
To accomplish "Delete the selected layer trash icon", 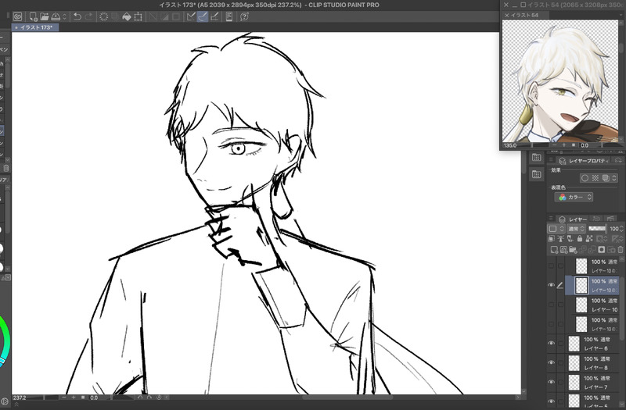I will pos(621,250).
